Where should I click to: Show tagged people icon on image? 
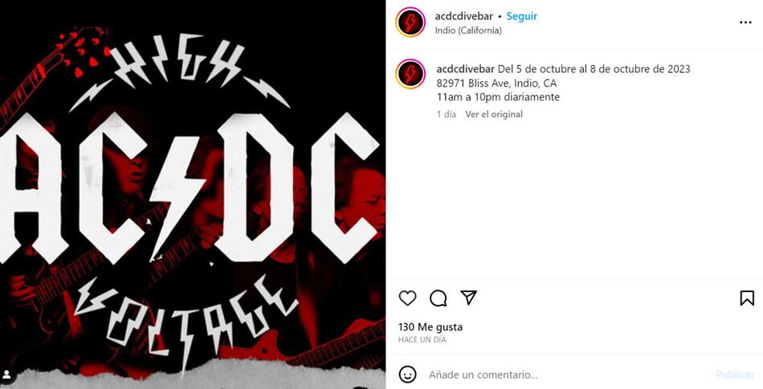click(7, 375)
